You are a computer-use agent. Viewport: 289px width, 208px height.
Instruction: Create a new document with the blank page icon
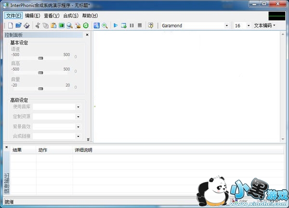[11, 25]
